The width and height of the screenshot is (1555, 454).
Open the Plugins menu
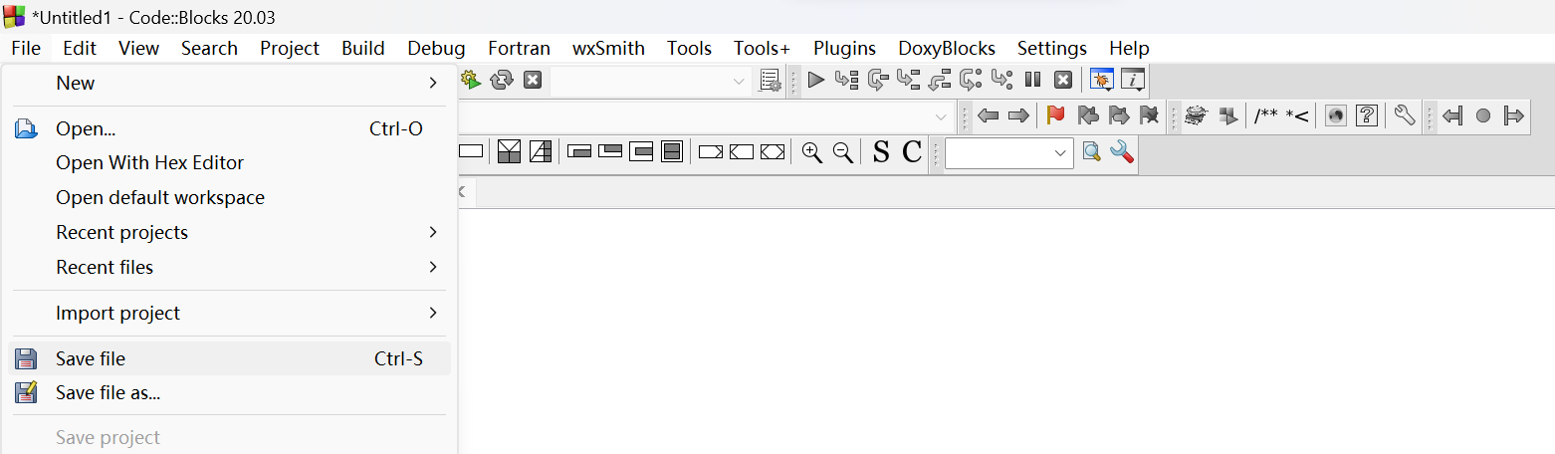click(x=844, y=48)
